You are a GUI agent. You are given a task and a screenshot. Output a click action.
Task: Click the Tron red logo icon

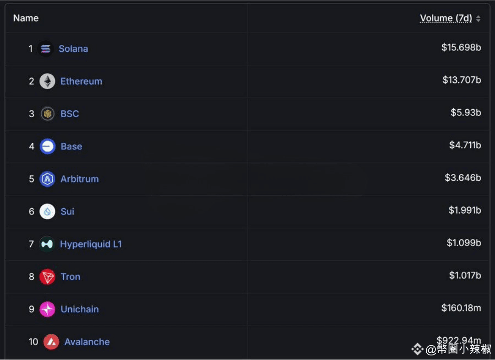47,277
